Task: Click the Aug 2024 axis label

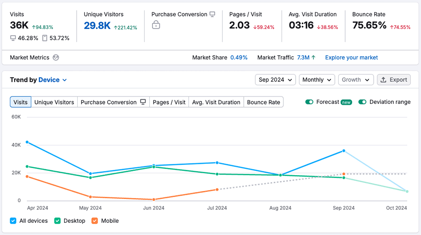Action: tap(280, 208)
